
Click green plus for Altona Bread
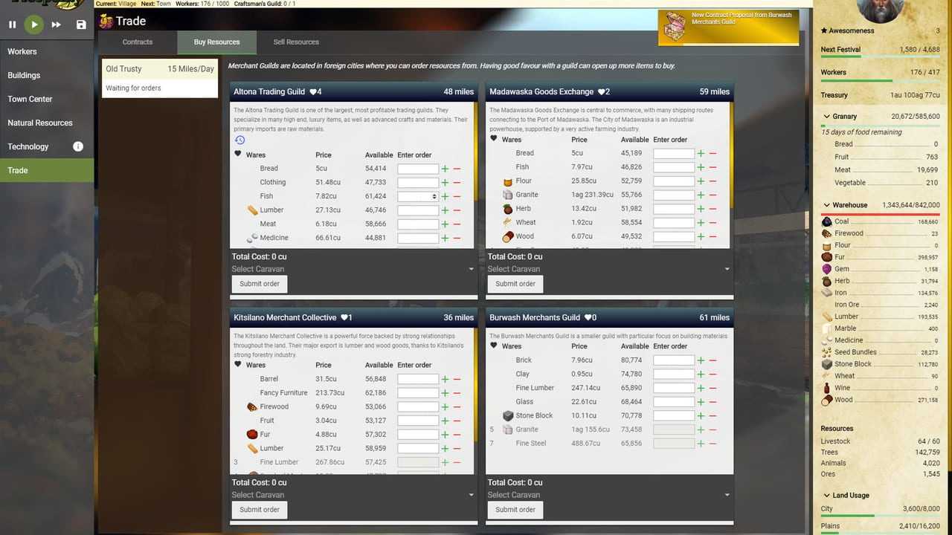(x=445, y=169)
